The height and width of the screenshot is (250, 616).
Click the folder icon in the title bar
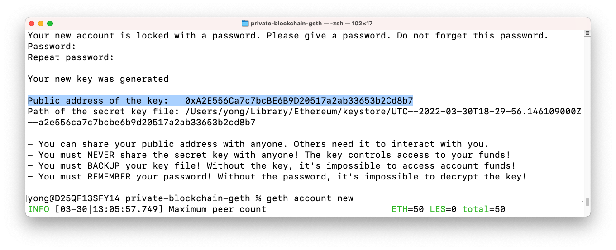(x=245, y=23)
